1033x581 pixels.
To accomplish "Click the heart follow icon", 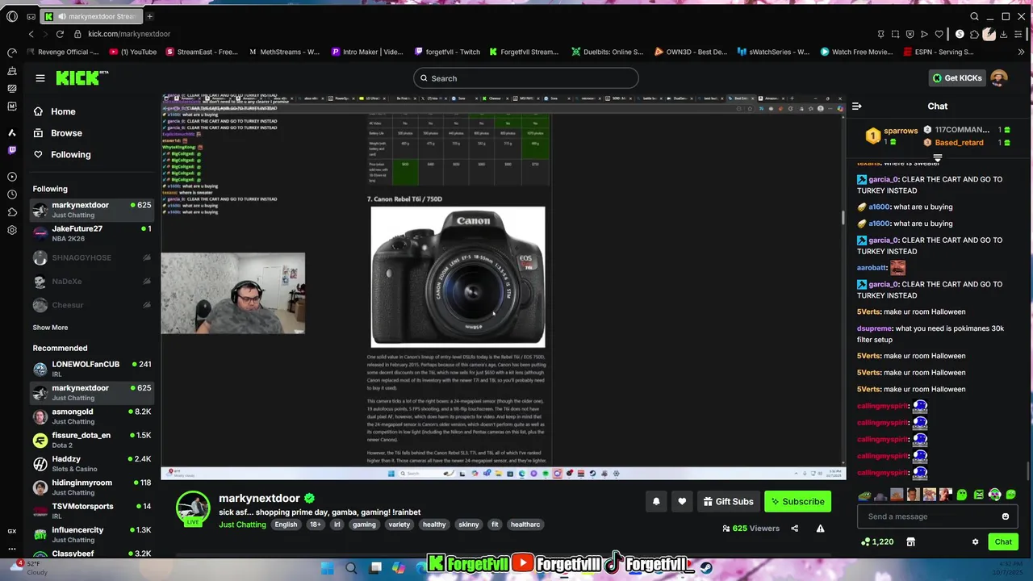I will coord(682,501).
